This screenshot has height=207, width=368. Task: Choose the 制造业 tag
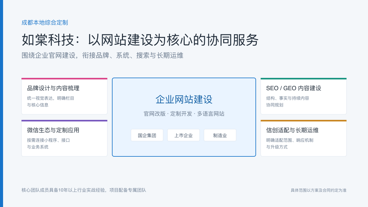(220, 135)
